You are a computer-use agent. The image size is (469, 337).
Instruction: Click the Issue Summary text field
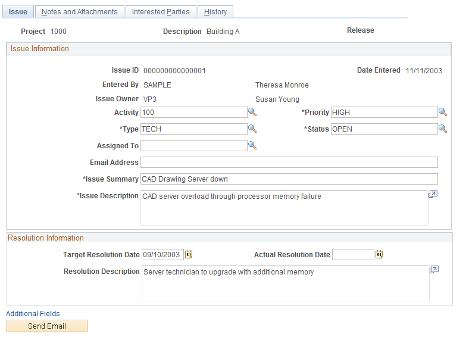point(289,179)
